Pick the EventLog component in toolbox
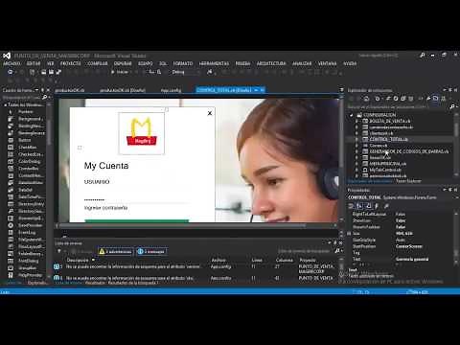460x345 pixels. [26, 232]
